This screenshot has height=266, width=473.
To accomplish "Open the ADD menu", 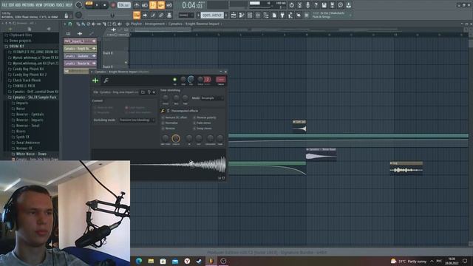I will click(17, 5).
